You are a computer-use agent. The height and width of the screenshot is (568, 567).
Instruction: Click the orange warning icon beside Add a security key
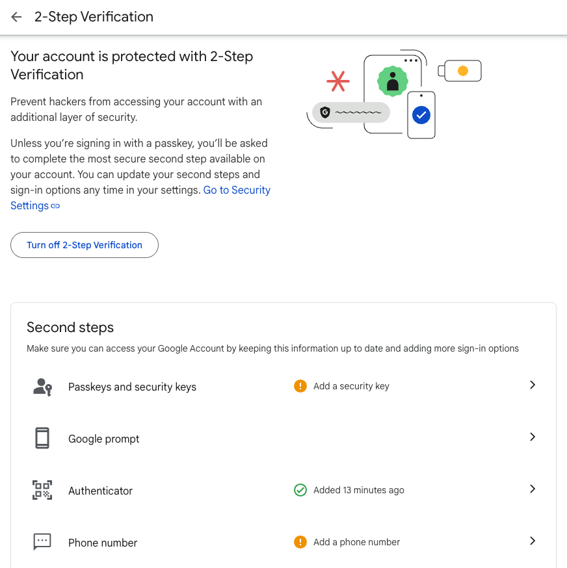pos(300,386)
